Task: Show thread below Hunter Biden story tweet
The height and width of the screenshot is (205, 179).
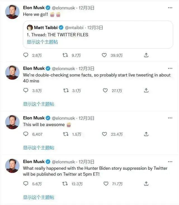Action: point(39,197)
